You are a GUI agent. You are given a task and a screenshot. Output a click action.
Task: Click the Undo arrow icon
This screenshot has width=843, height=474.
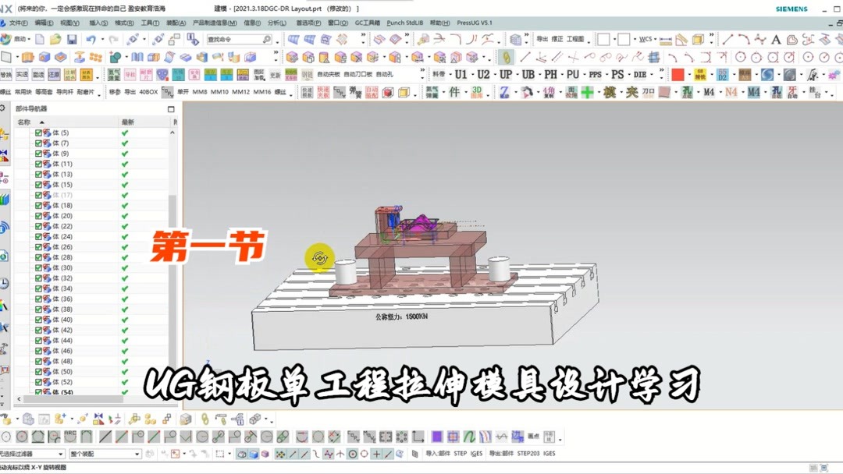click(91, 38)
